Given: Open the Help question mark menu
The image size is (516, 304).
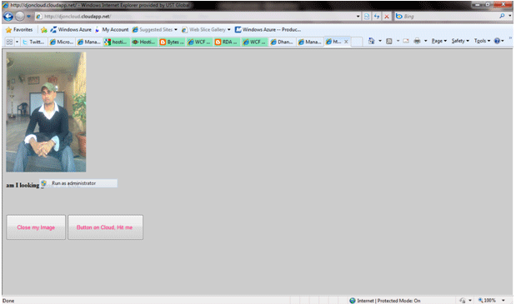Looking at the screenshot, I should click(498, 41).
